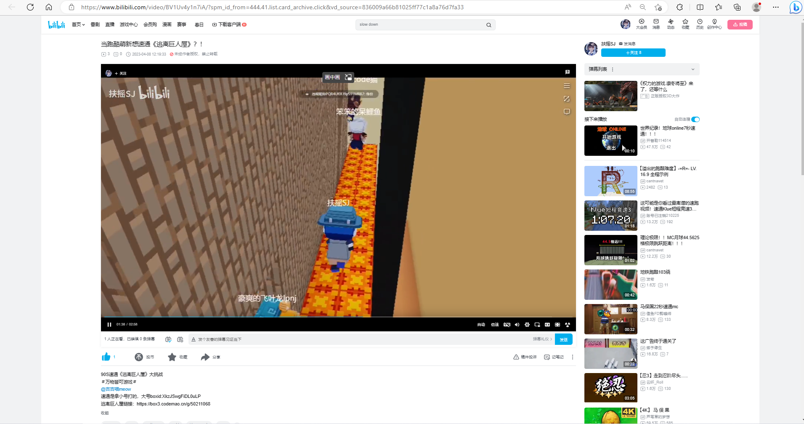
Task: Open the @吉吉喵meow mention link
Action: tap(116, 389)
